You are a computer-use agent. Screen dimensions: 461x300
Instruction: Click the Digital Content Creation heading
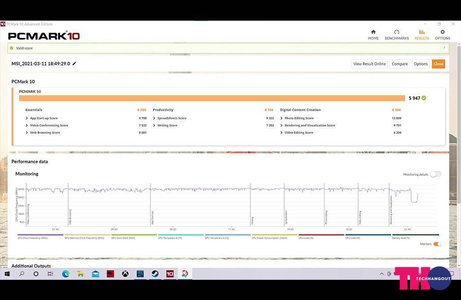tap(300, 110)
